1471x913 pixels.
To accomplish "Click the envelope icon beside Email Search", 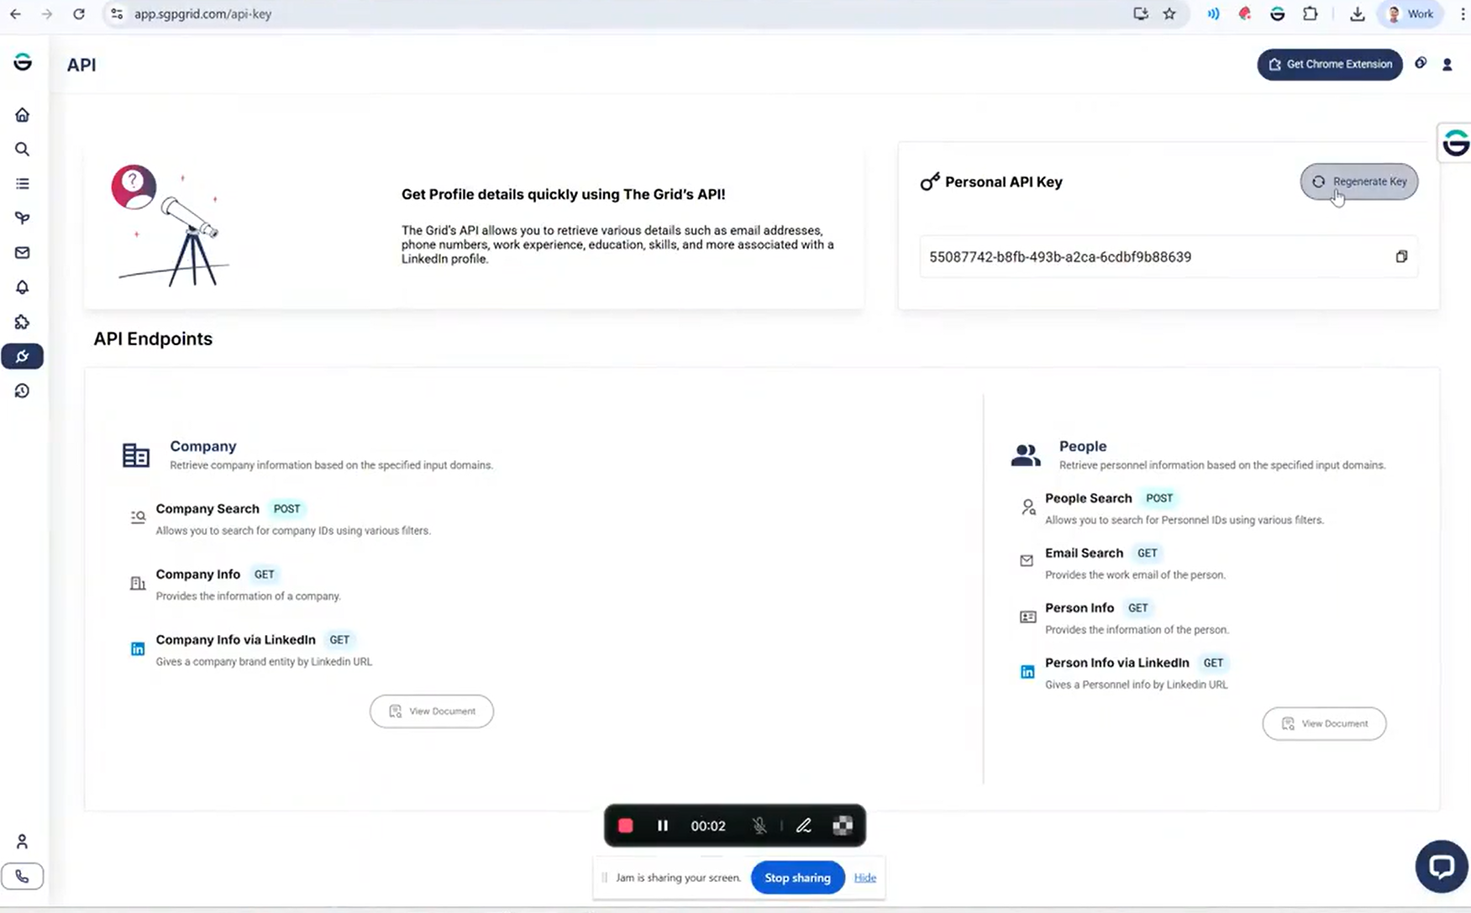I will (x=1027, y=560).
